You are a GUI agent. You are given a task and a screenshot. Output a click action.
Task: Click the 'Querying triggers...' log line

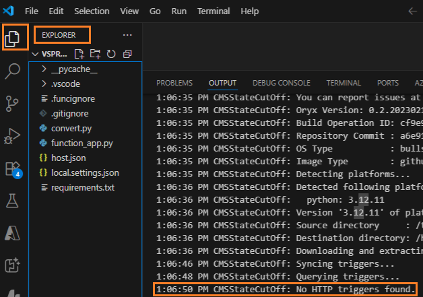[x=278, y=277]
